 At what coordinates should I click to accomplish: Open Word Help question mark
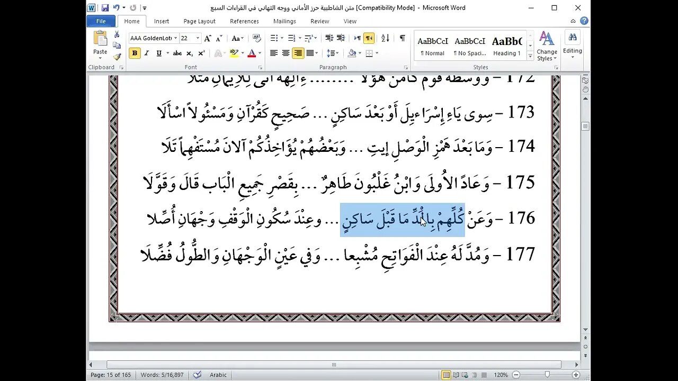click(x=584, y=21)
